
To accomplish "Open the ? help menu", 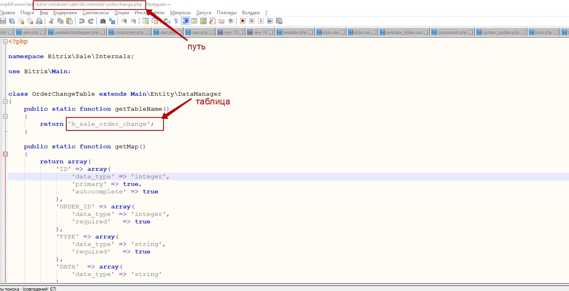I will point(266,13).
